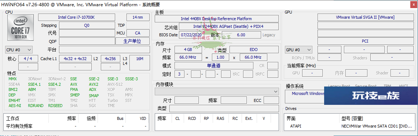This screenshot has height=136, width=418.
Task: Click the FMA feature flag
Action: coord(74,89)
